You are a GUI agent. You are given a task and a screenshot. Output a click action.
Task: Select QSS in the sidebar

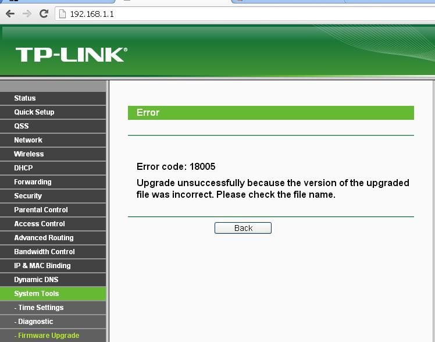[x=22, y=126]
